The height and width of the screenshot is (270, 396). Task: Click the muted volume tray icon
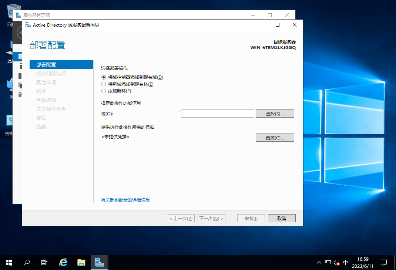[x=336, y=263]
